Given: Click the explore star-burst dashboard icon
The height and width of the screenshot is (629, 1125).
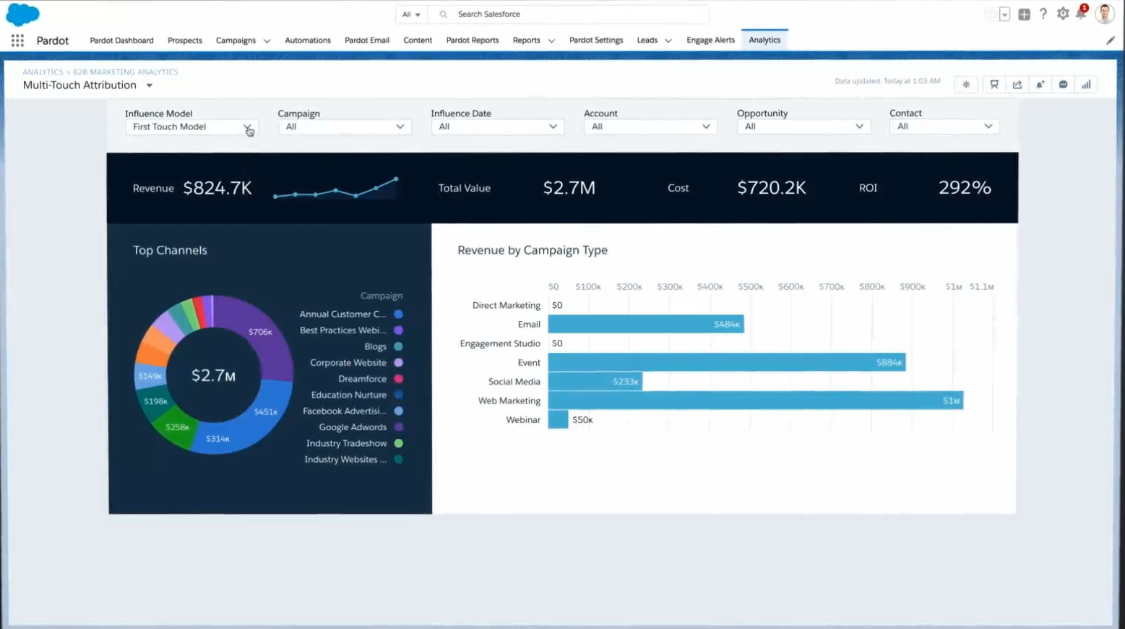Looking at the screenshot, I should (x=966, y=85).
